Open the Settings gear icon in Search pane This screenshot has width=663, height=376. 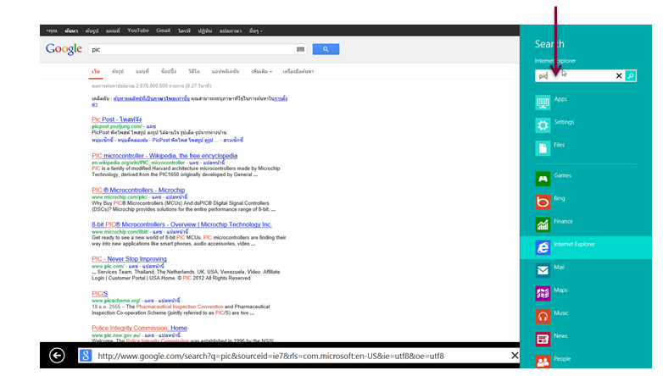pyautogui.click(x=543, y=125)
